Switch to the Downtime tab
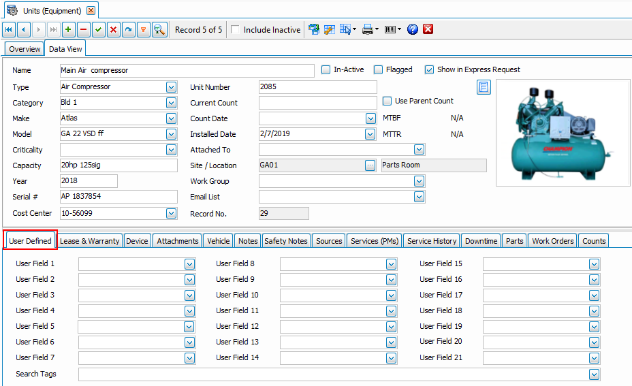The height and width of the screenshot is (386, 632). 481,241
